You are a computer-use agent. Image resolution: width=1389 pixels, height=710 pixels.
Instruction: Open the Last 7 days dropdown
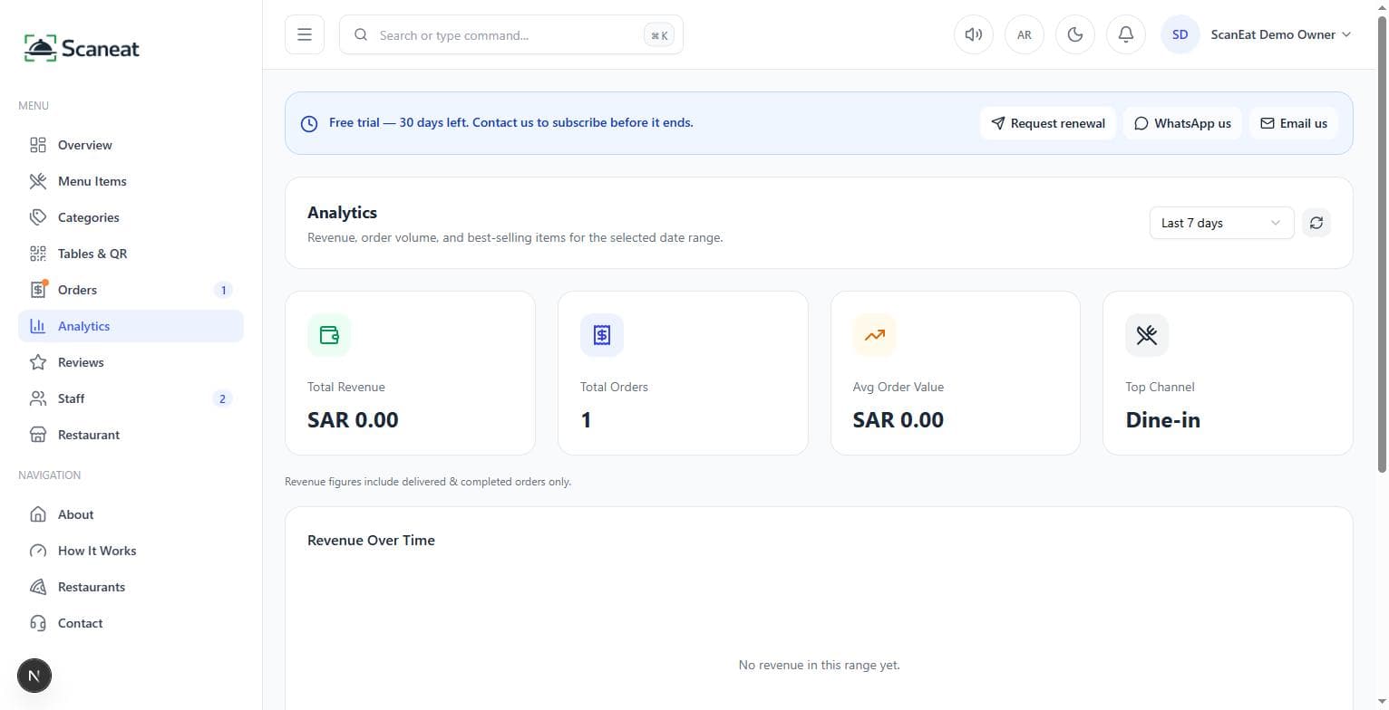coord(1221,223)
